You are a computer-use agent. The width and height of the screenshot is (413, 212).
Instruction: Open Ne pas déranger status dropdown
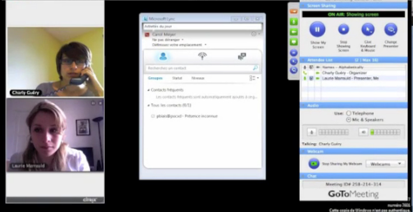click(183, 40)
